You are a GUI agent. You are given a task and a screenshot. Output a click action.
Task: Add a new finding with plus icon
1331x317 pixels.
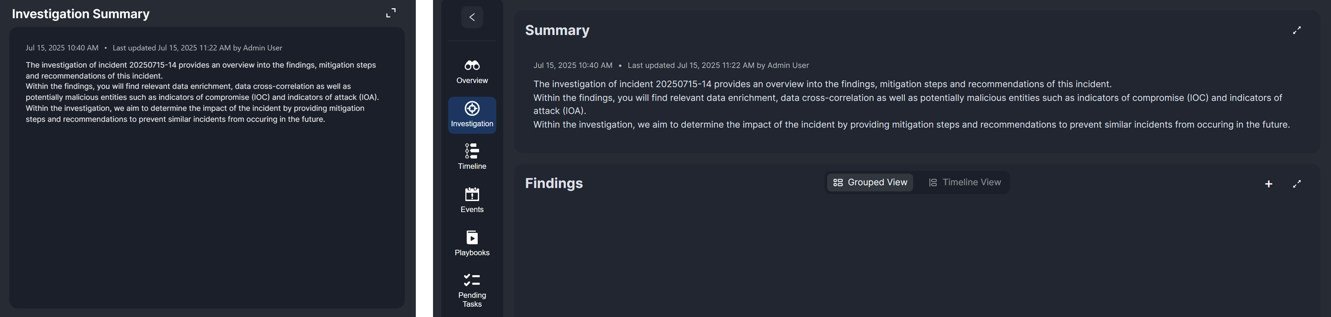point(1268,184)
